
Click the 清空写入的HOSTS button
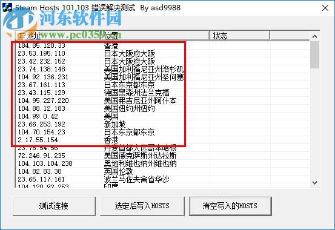click(x=230, y=206)
